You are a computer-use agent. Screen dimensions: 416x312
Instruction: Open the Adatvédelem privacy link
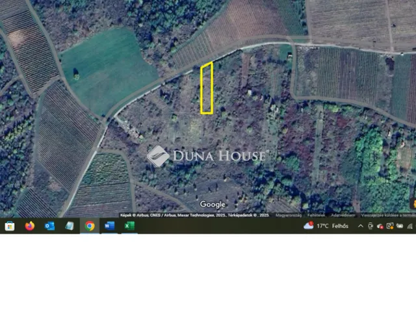pyautogui.click(x=343, y=214)
